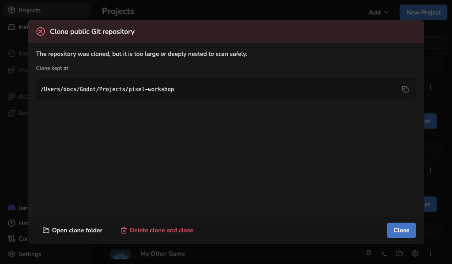Open clone folder
Screen dimensions: 452x264
coord(73,231)
